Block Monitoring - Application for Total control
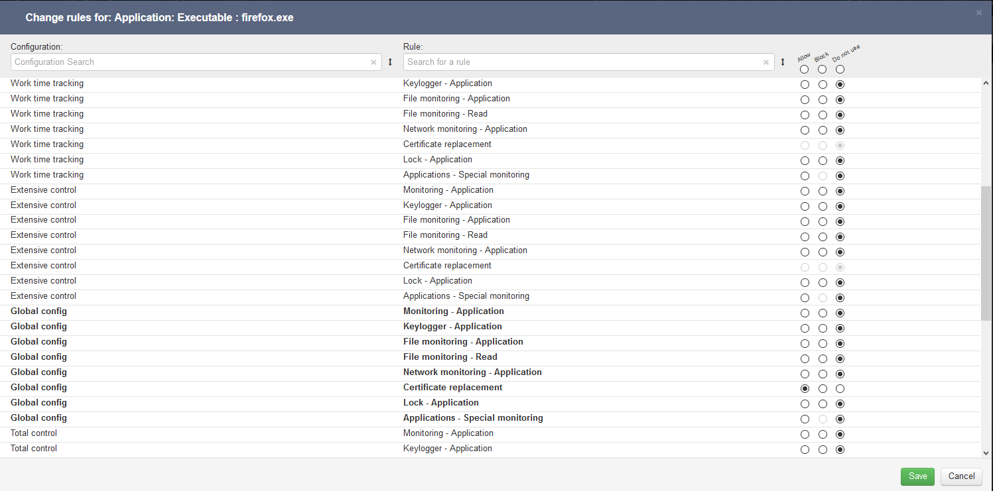The image size is (993, 491). tap(823, 435)
